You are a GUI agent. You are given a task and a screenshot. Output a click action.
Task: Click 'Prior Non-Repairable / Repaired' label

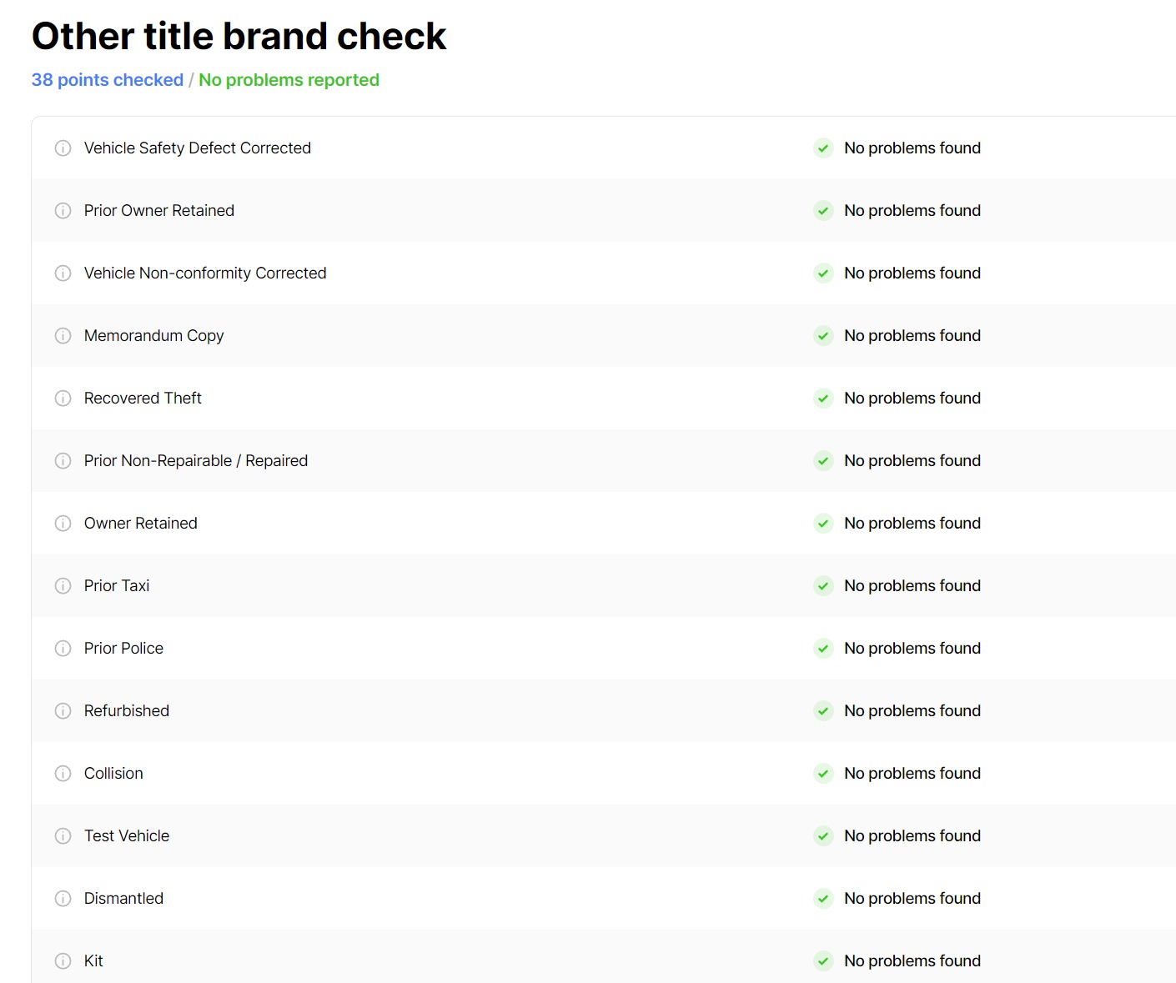196,461
